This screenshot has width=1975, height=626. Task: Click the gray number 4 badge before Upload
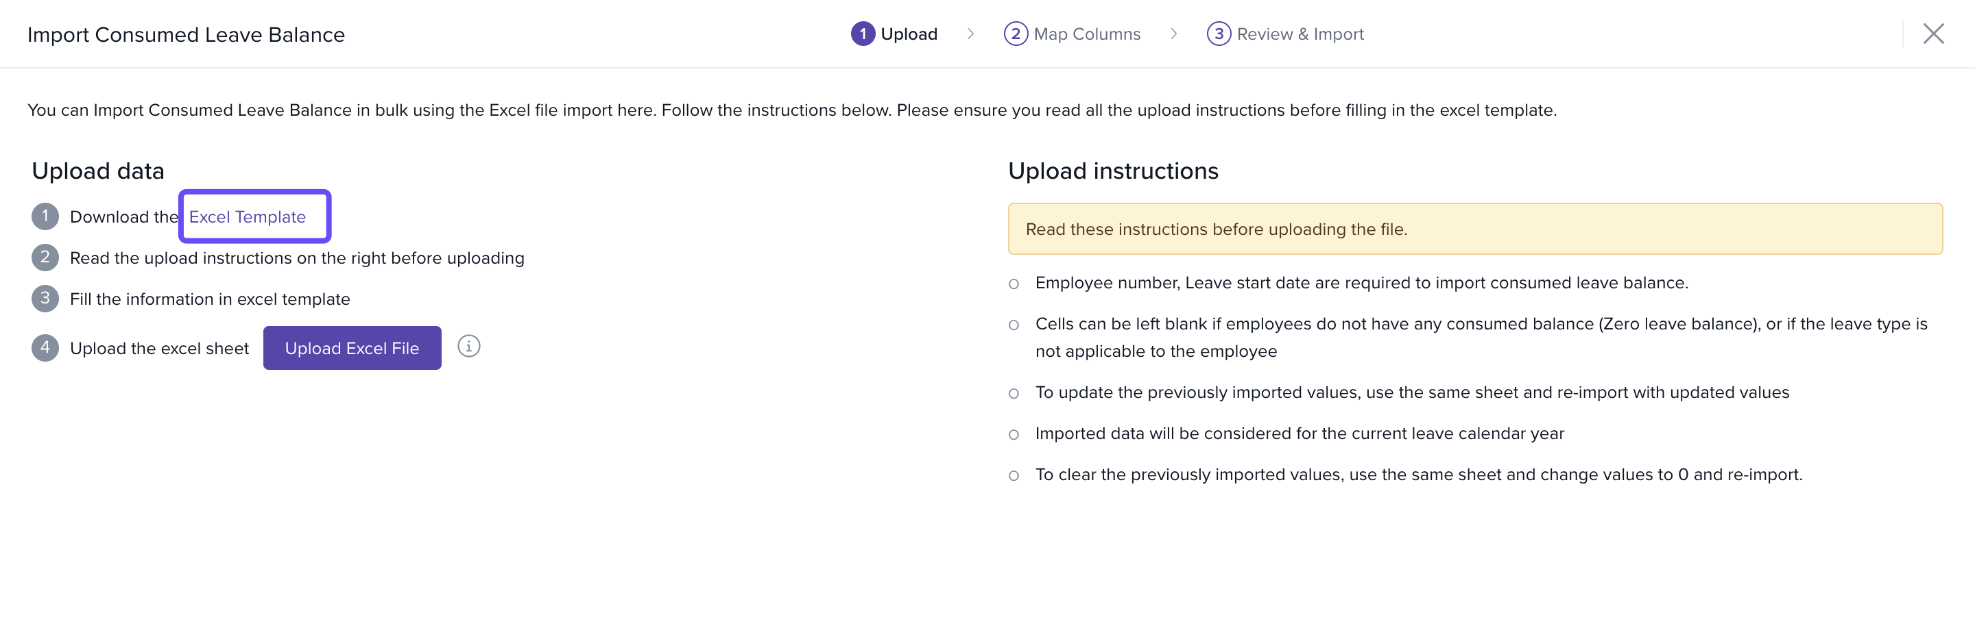45,348
